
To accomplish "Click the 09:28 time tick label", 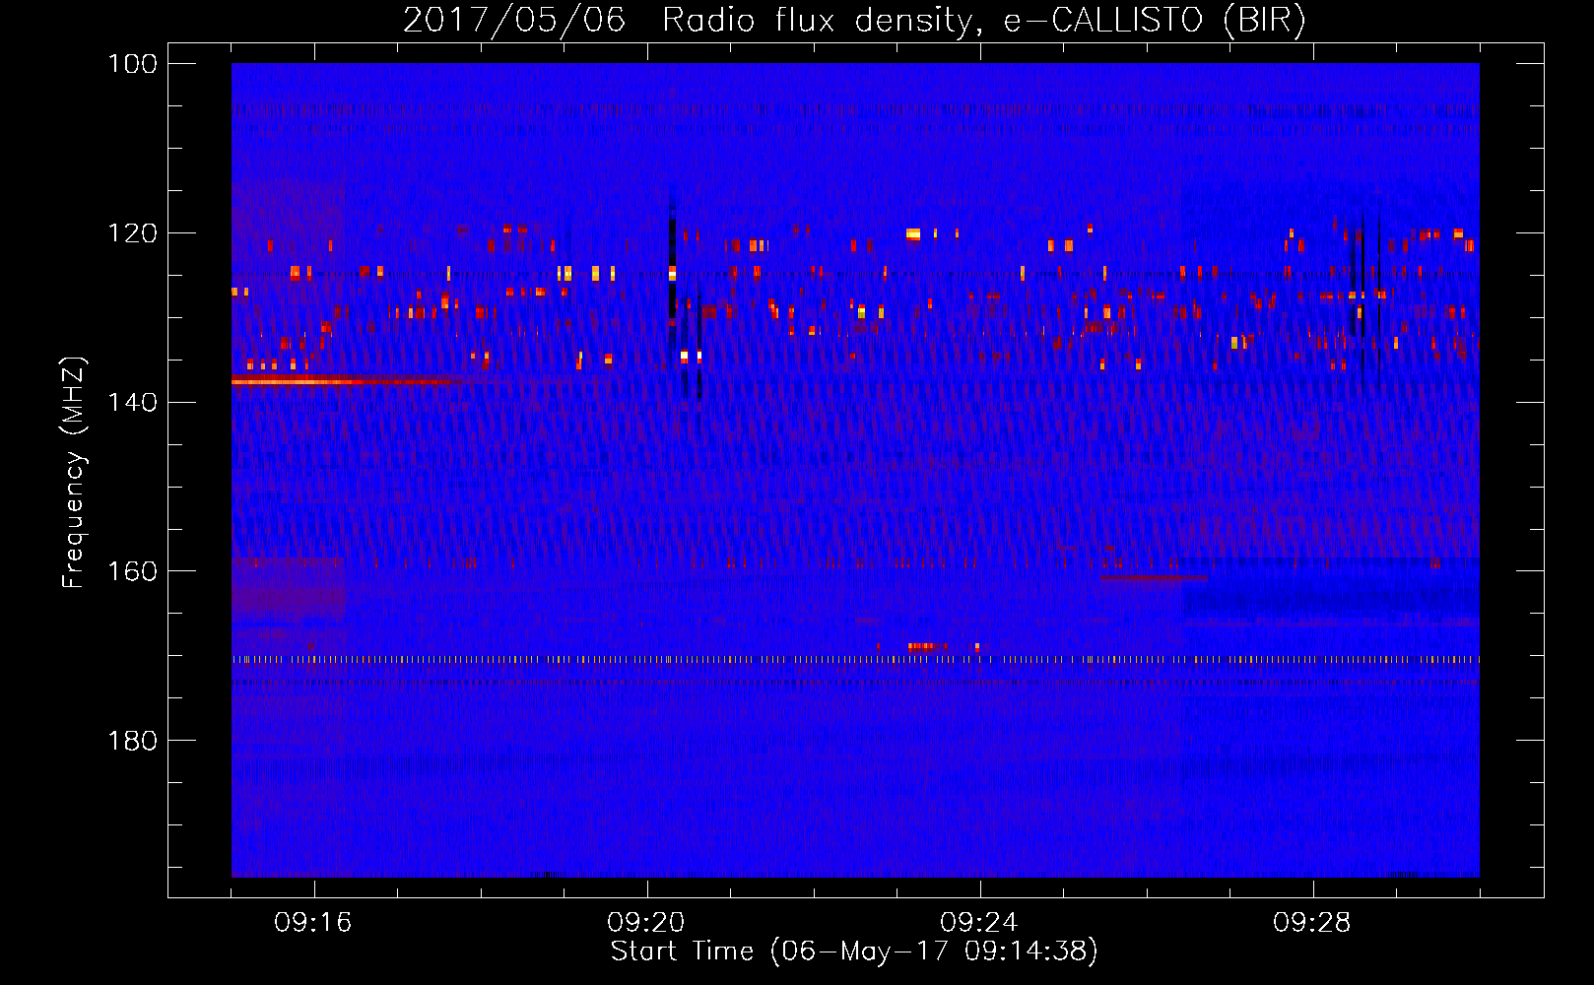I will point(1312,923).
